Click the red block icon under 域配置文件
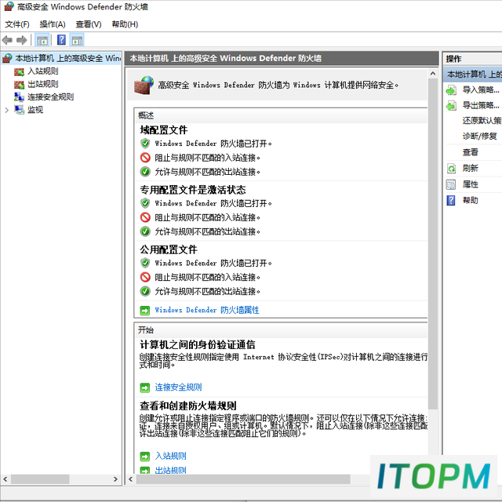502x502 pixels. click(x=145, y=157)
